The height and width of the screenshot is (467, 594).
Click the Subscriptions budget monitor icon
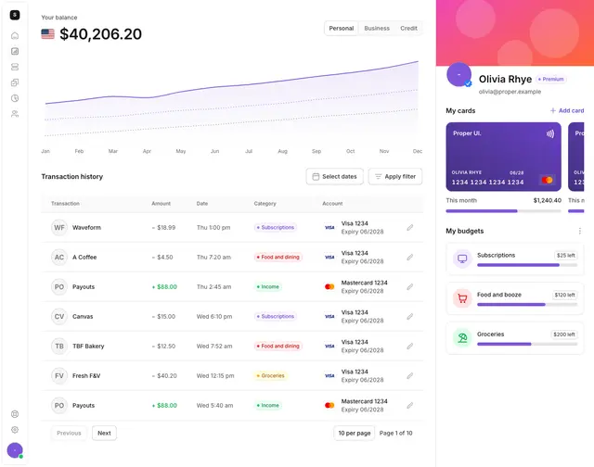click(x=462, y=259)
